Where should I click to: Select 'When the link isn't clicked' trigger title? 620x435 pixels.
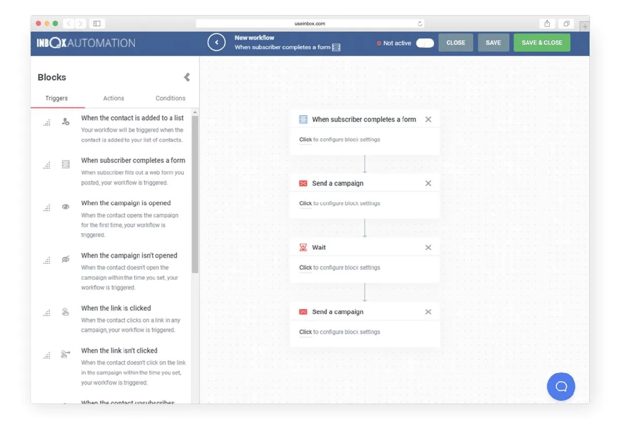point(119,350)
